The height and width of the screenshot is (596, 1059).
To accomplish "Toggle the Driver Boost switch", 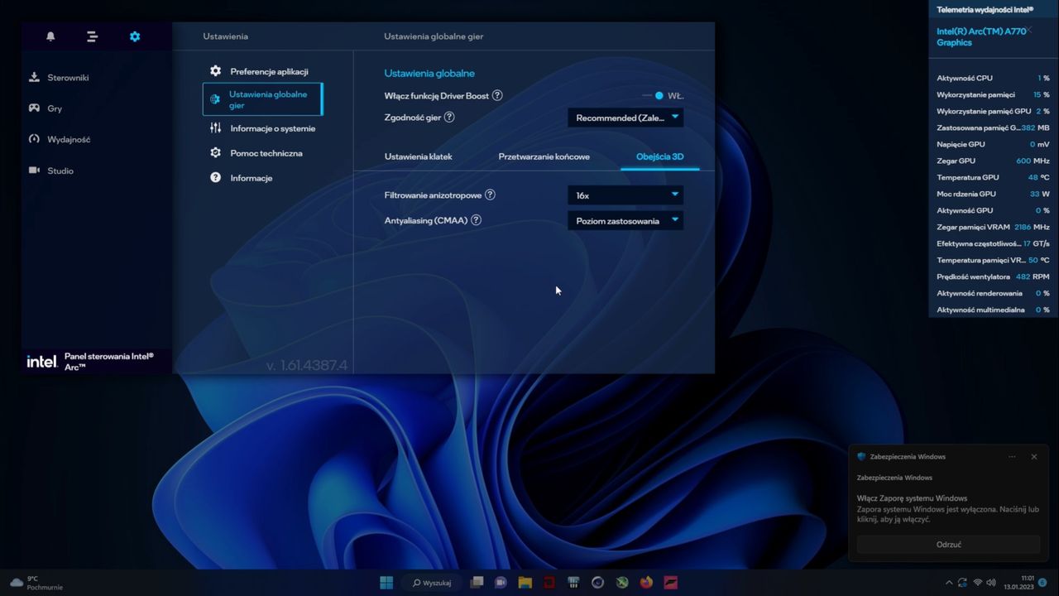I will click(654, 95).
